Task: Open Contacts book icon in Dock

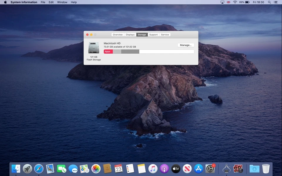Action: tap(107, 169)
